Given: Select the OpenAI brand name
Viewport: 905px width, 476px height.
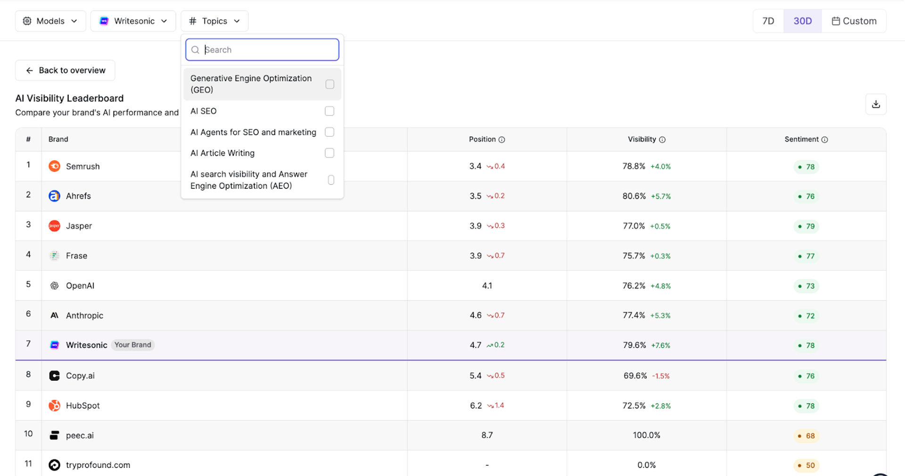Looking at the screenshot, I should click(80, 285).
